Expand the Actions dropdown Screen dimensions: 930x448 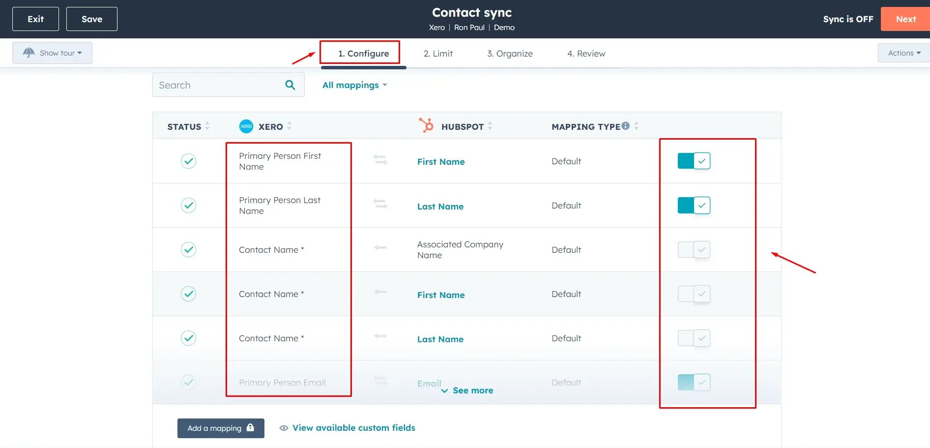[x=902, y=53]
